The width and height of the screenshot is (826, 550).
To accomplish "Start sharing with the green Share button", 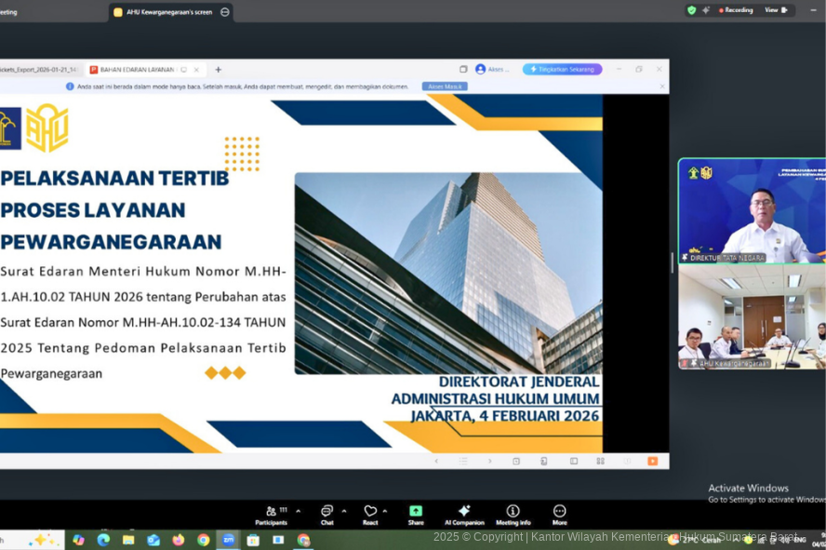I will [x=415, y=514].
